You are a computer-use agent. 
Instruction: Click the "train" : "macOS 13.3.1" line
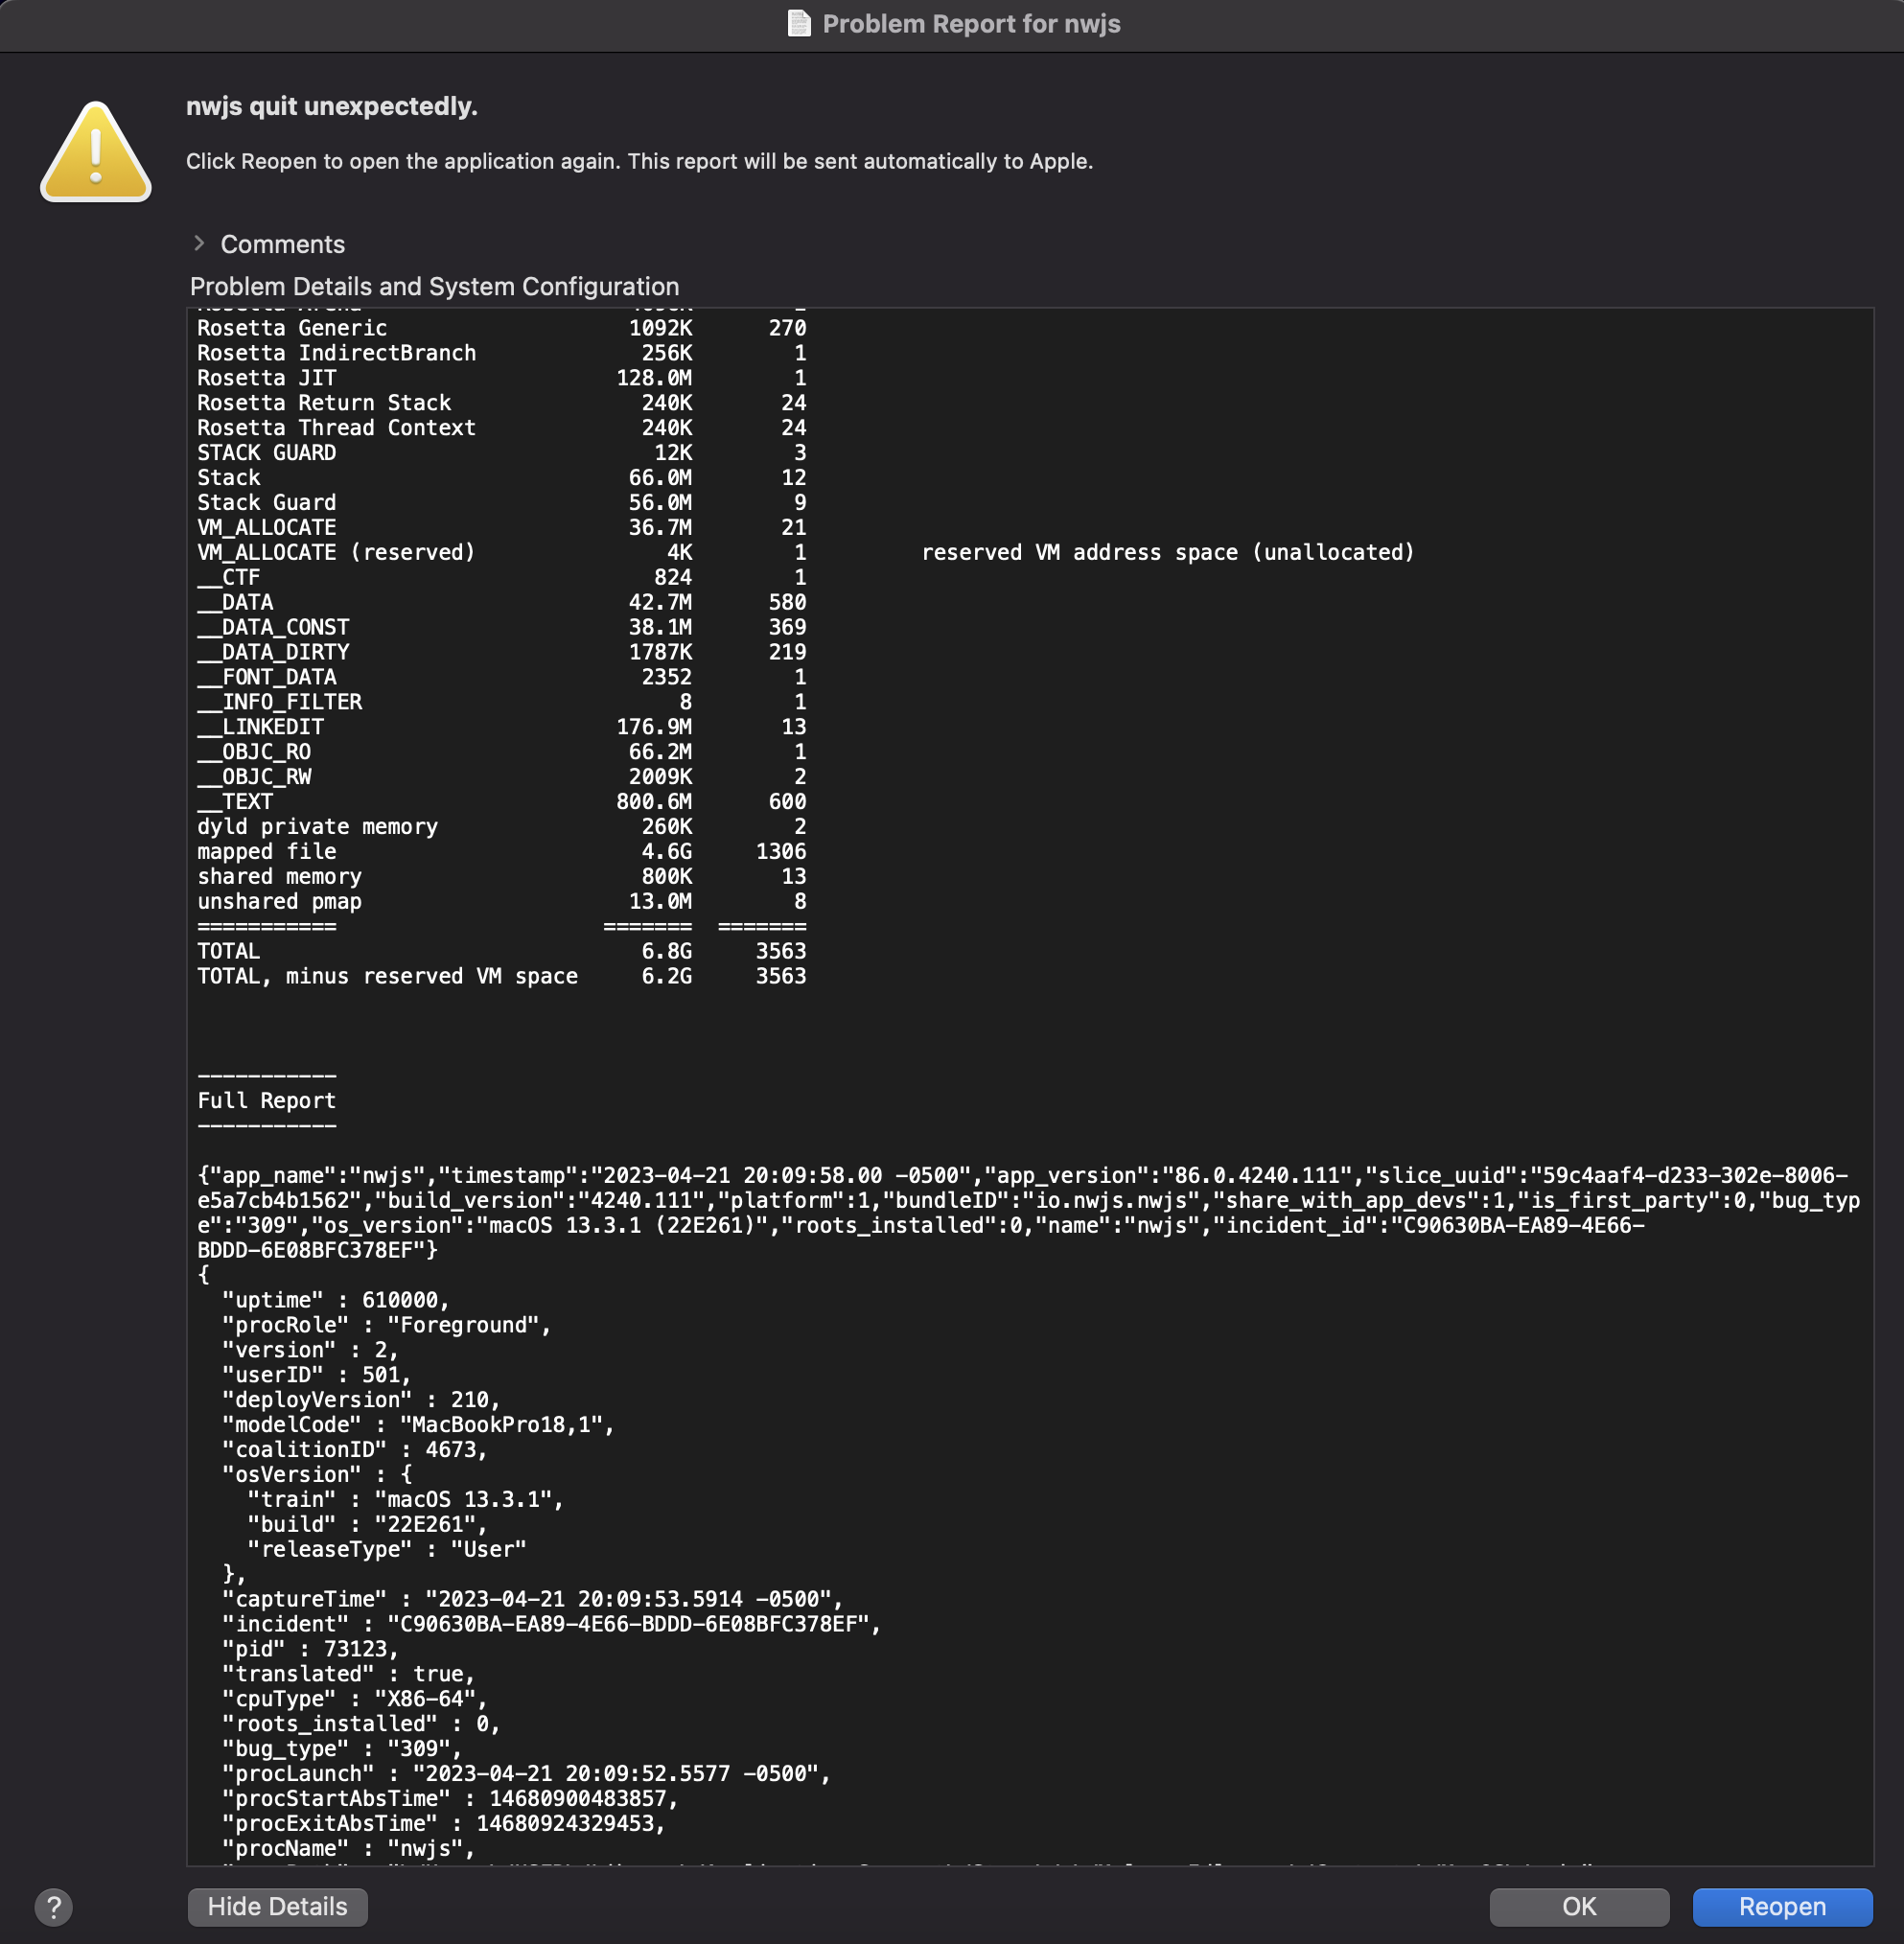click(405, 1500)
